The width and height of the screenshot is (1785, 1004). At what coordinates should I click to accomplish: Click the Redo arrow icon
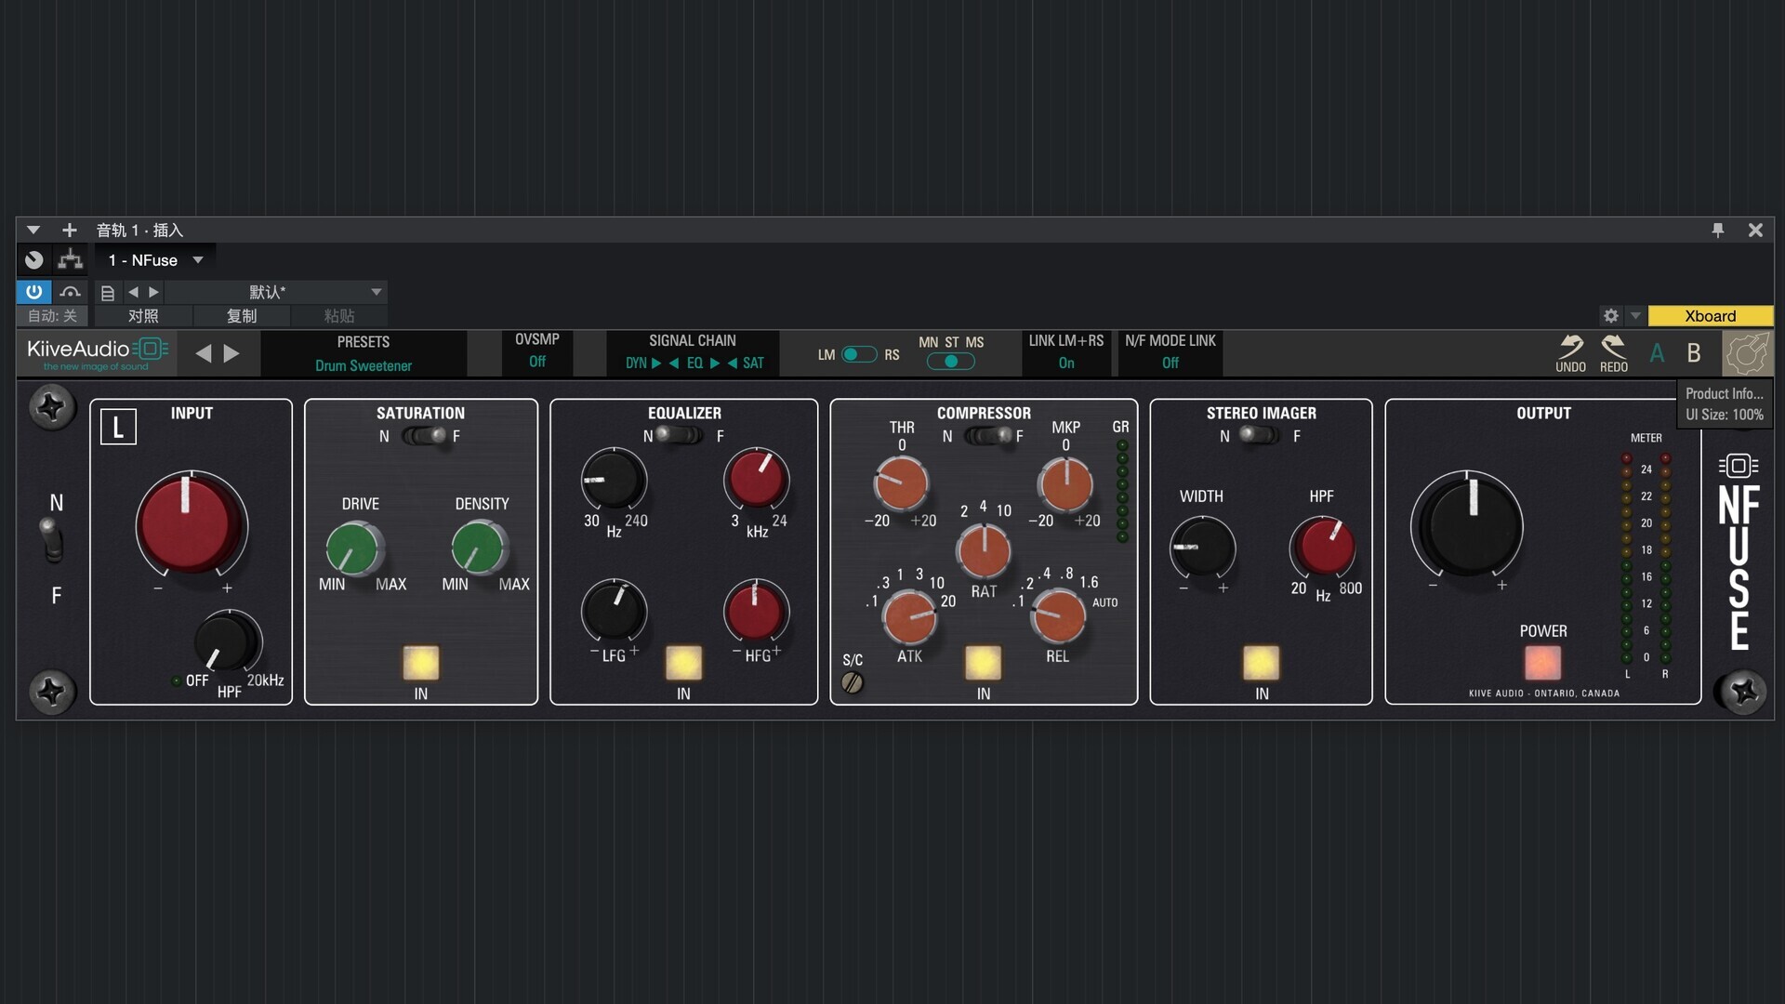point(1613,347)
